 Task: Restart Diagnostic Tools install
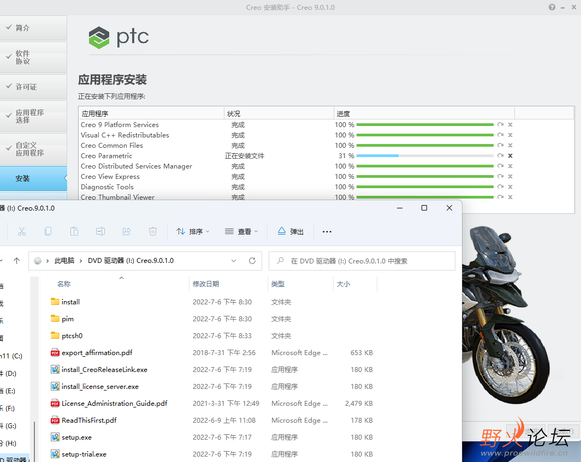(500, 187)
